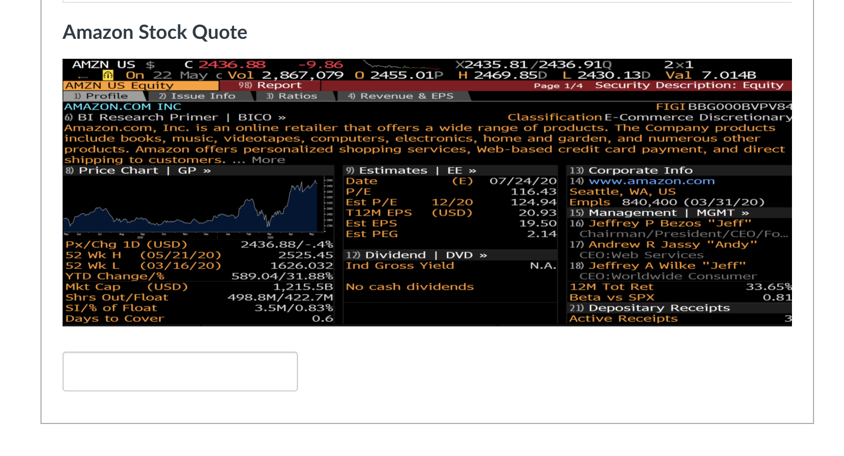Click Beta vs SPX value 0.81

pos(777,298)
